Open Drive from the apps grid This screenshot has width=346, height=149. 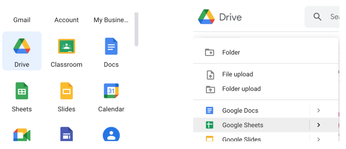[22, 51]
